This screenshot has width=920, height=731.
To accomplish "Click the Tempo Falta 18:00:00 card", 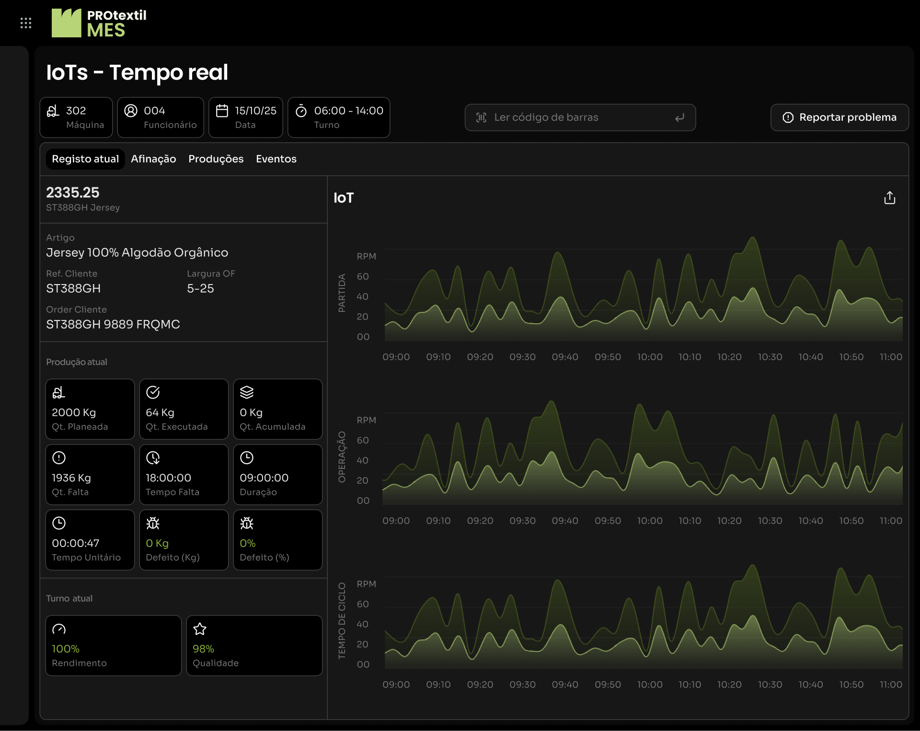I will tap(184, 474).
